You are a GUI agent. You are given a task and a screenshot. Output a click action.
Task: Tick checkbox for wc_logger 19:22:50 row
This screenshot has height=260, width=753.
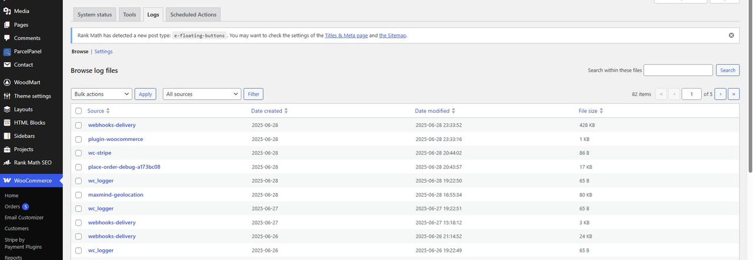point(79,181)
